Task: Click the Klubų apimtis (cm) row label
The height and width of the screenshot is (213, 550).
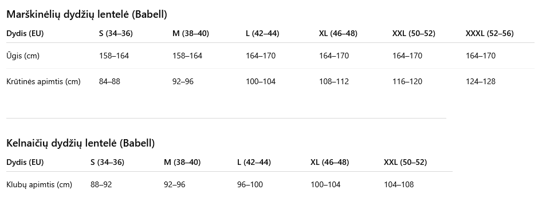Action: coord(40,184)
